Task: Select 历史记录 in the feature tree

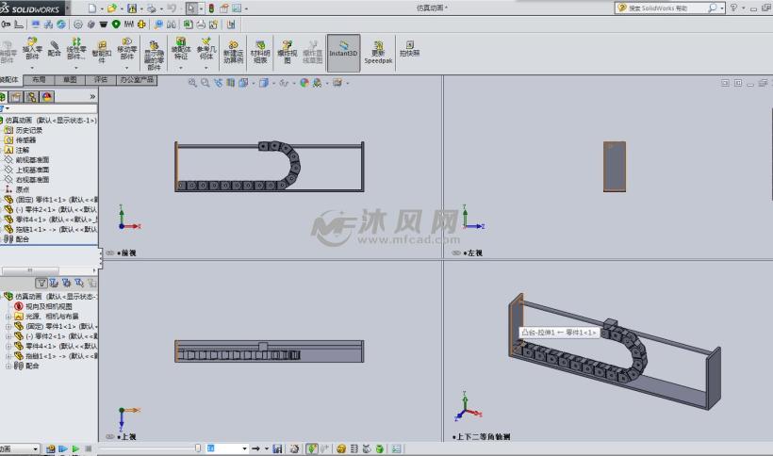Action: tap(29, 130)
